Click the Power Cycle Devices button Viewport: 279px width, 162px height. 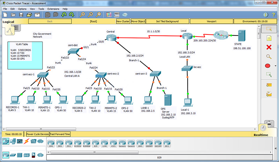[38, 134]
